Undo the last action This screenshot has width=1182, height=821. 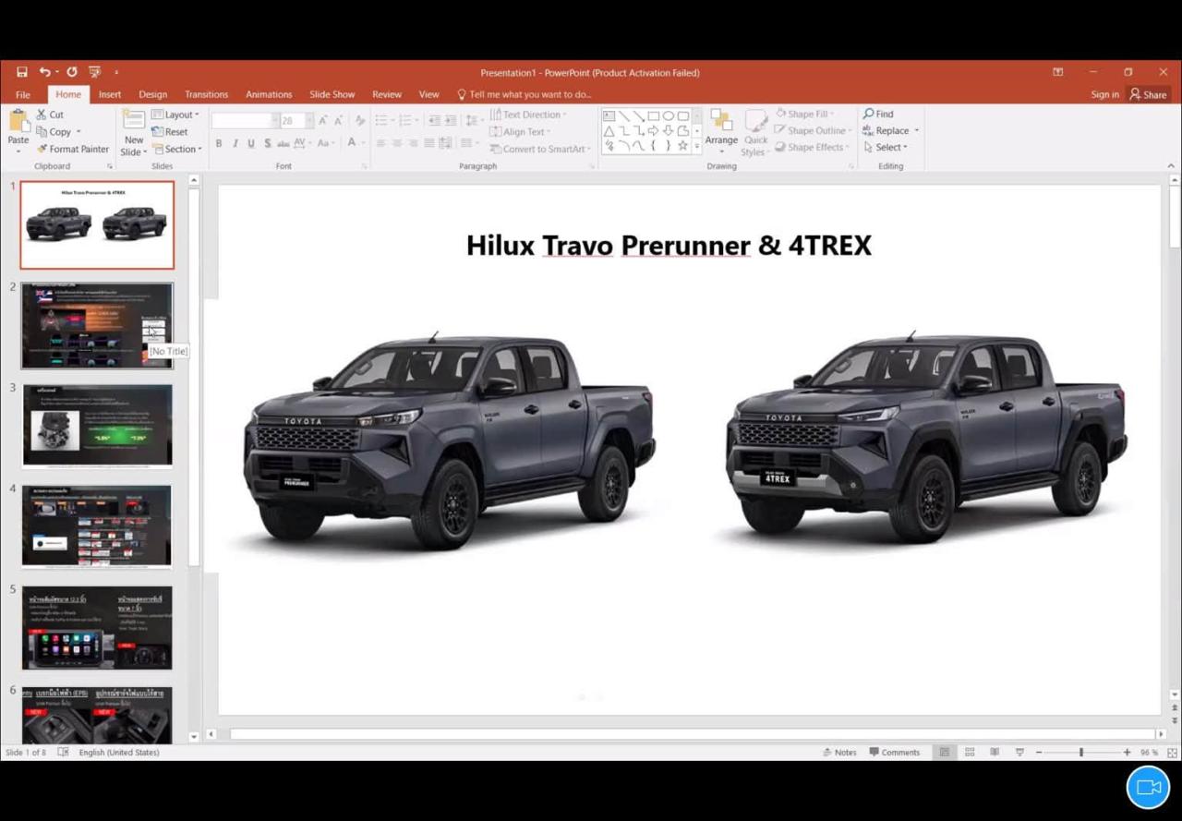click(44, 72)
